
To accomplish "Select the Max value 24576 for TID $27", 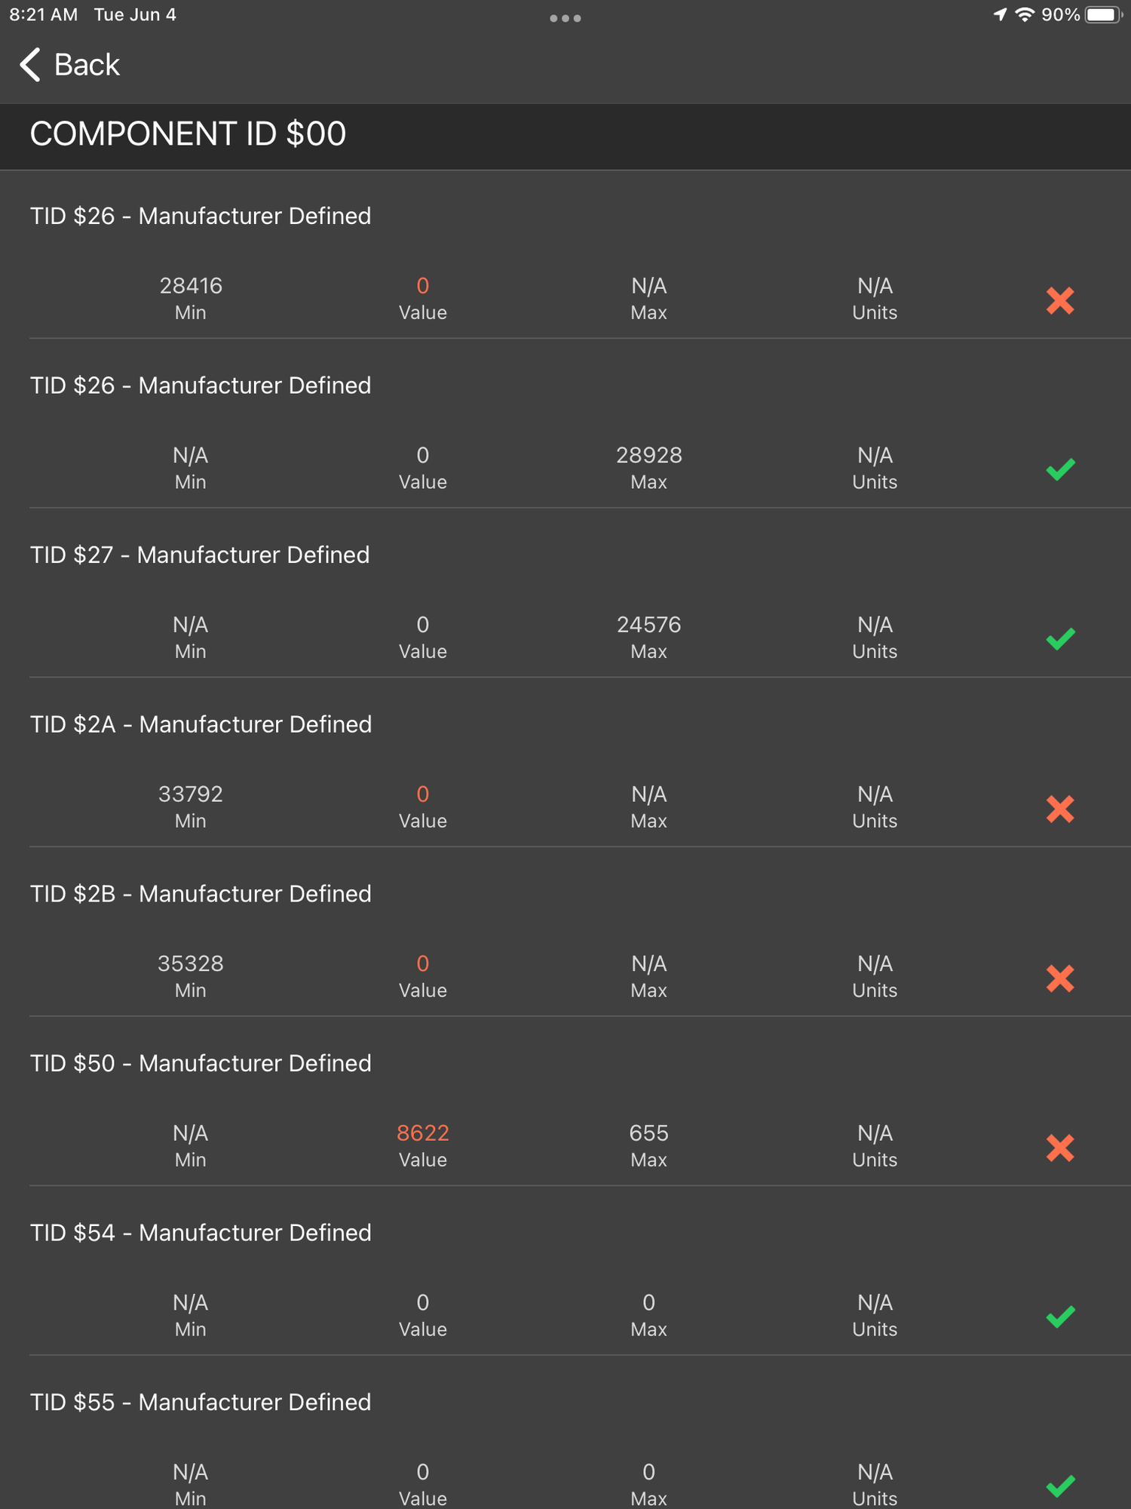I will pos(648,625).
